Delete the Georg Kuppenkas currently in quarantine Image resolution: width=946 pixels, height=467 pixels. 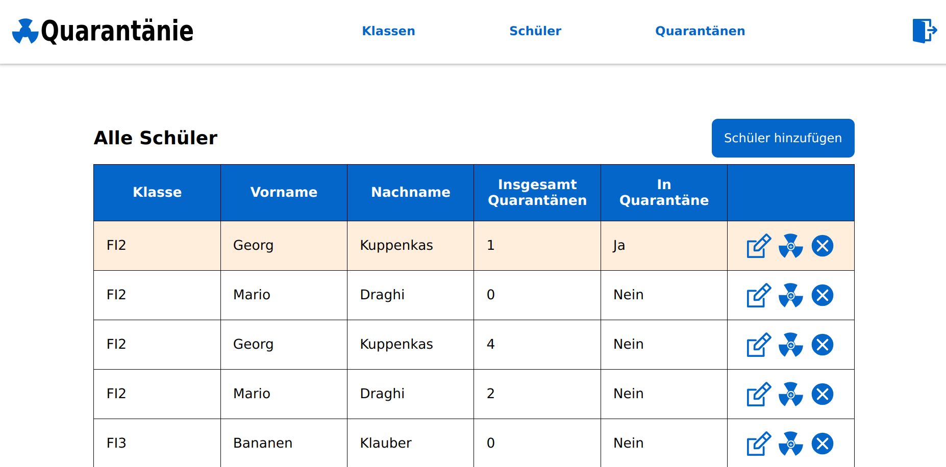point(822,246)
